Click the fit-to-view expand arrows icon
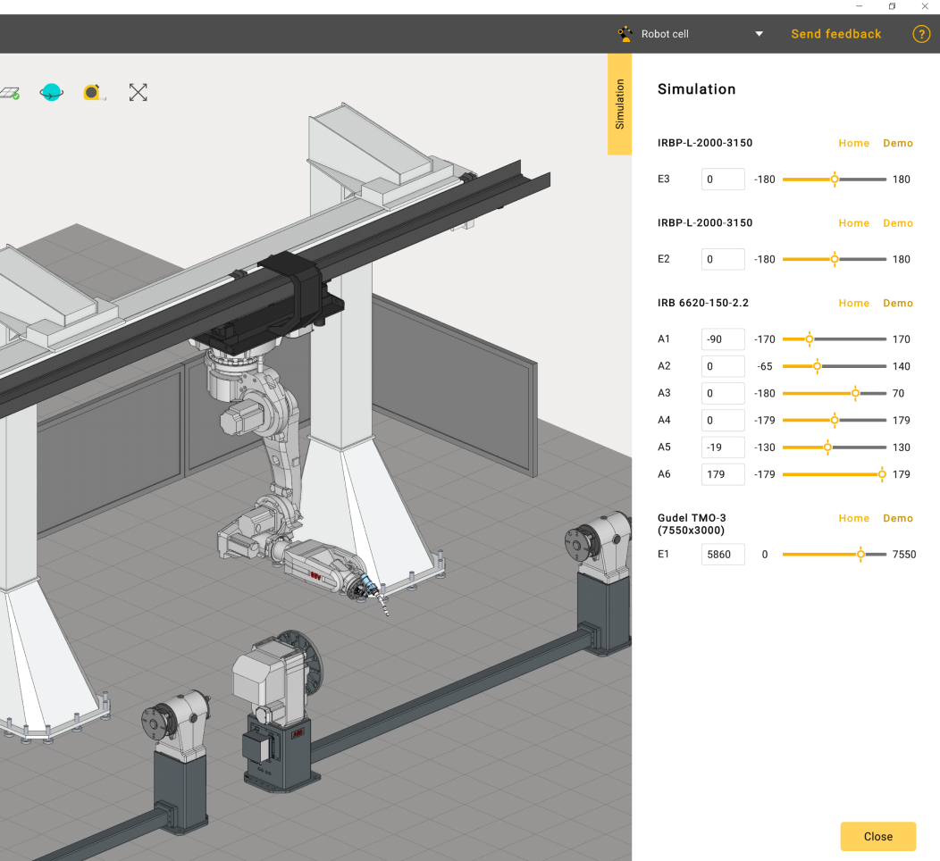The height and width of the screenshot is (861, 940). coord(138,92)
